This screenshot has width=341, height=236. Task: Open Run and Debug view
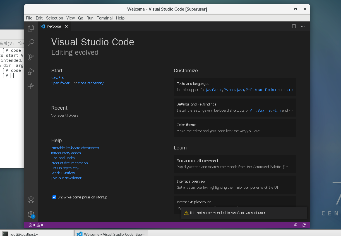31,72
